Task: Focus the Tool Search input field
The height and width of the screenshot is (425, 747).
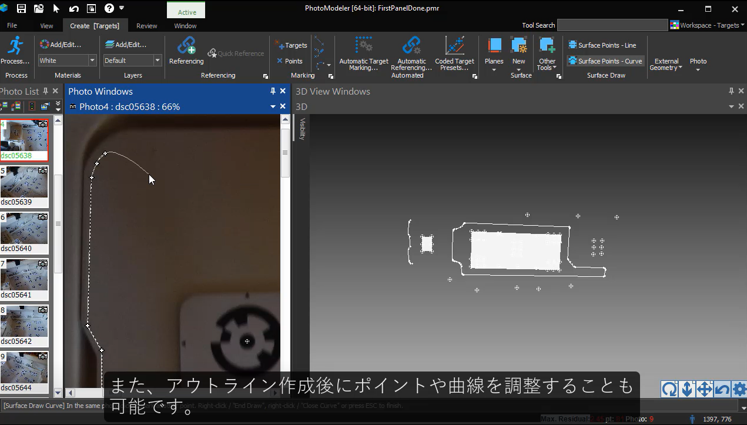Action: (612, 25)
